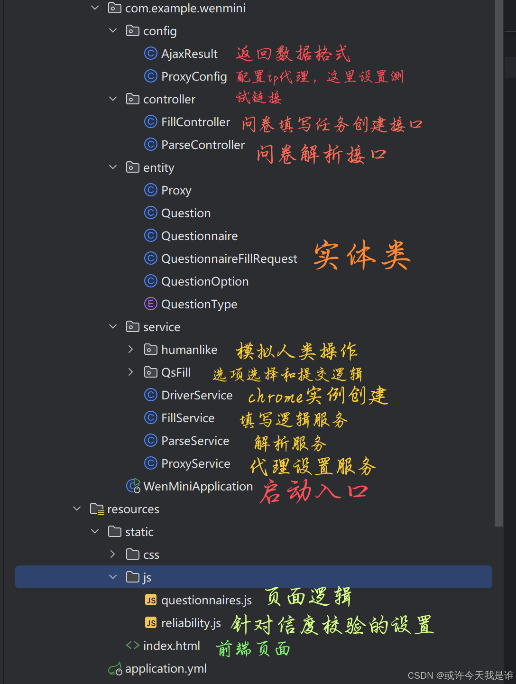Open ParseService in the tree
The width and height of the screenshot is (516, 684).
(x=195, y=441)
